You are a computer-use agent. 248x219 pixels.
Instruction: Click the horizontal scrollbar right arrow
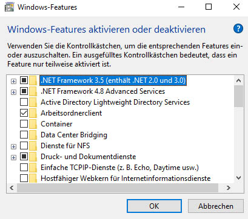pyautogui.click(x=229, y=188)
